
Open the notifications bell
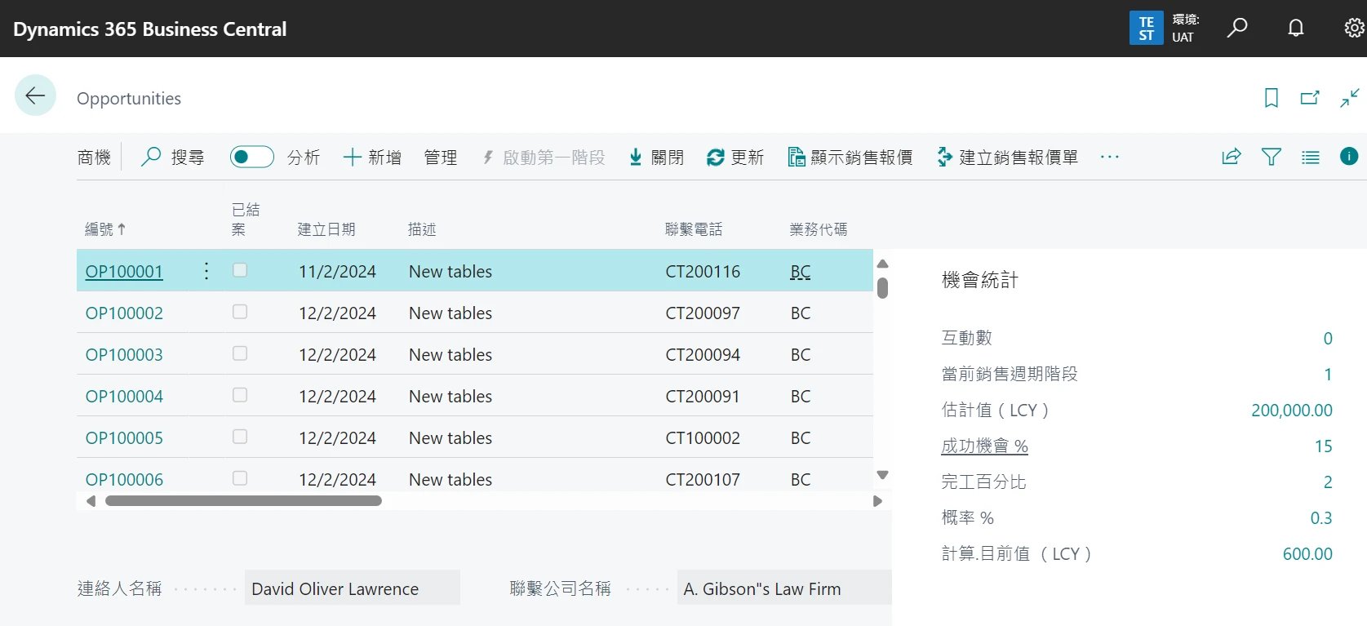point(1295,29)
